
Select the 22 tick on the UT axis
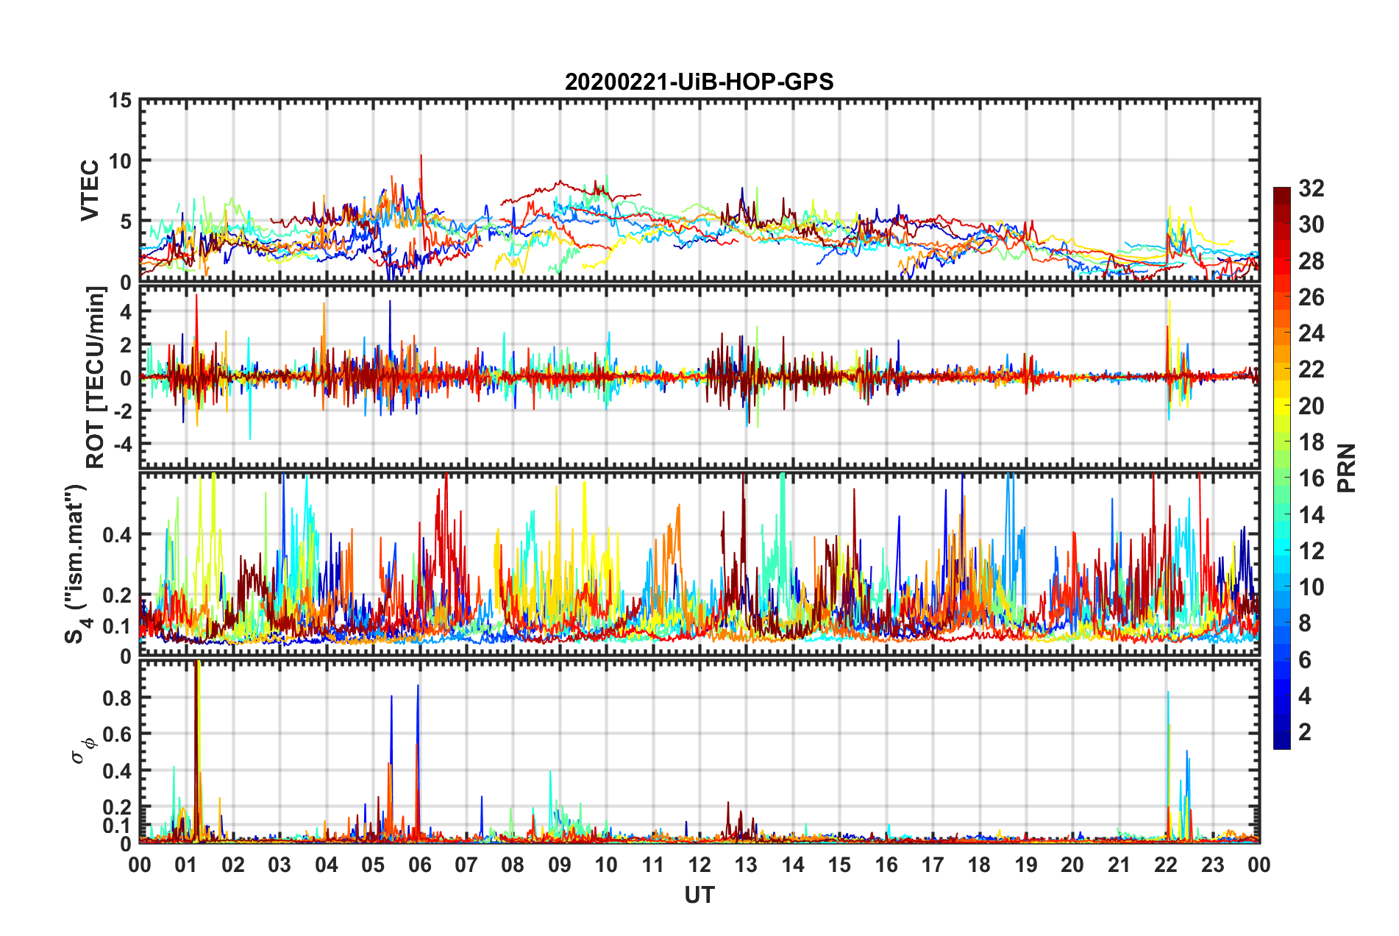[x=1165, y=865]
